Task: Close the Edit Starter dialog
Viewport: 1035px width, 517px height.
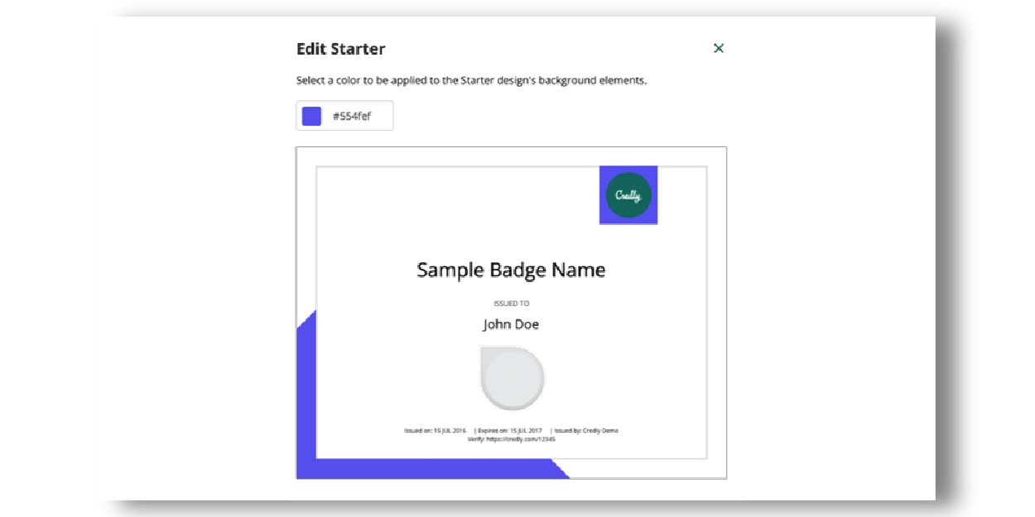Action: [719, 48]
